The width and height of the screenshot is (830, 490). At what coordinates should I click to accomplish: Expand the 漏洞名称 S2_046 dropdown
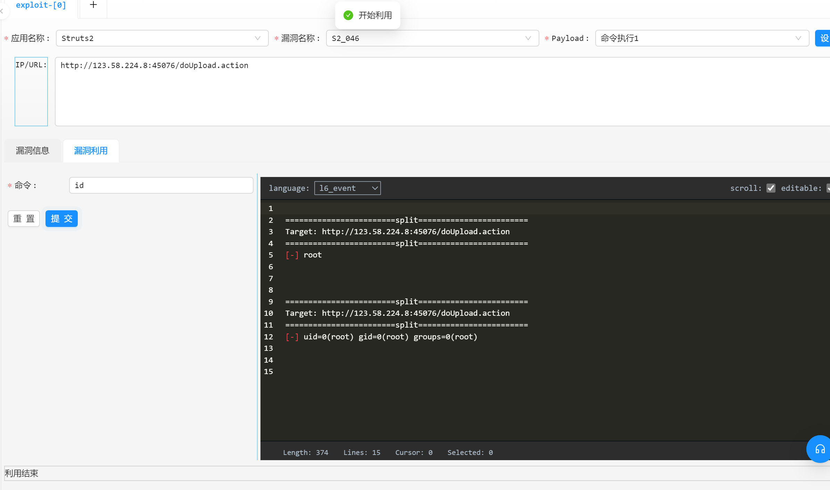point(432,38)
